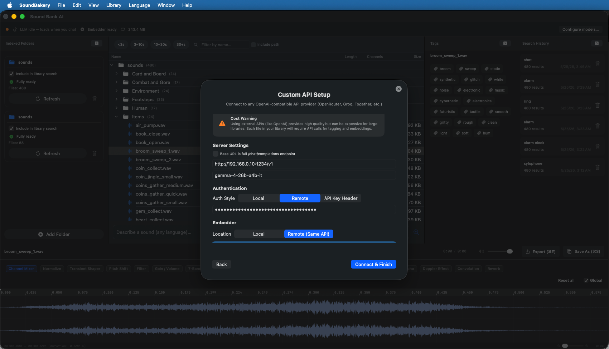This screenshot has width=609, height=349.
Task: Delete the ring search history entry
Action: pos(598,105)
